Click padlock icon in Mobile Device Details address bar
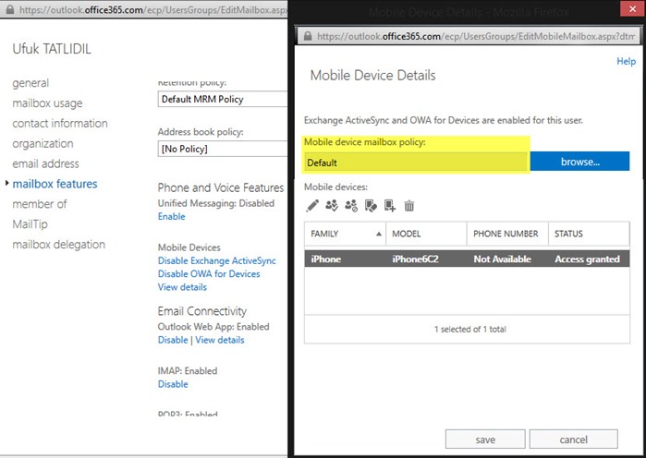The height and width of the screenshot is (458, 646). coord(308,36)
